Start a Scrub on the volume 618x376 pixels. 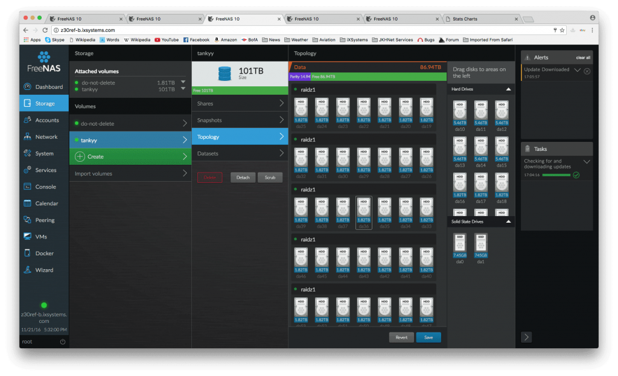270,178
